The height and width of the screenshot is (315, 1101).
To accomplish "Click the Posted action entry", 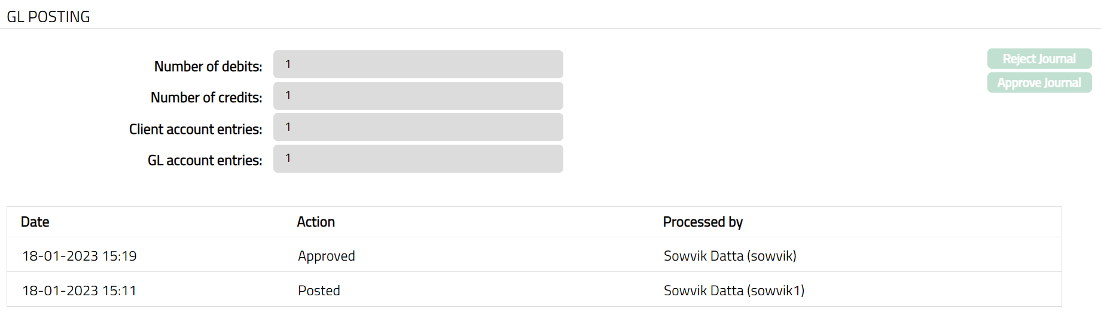I will (x=319, y=290).
